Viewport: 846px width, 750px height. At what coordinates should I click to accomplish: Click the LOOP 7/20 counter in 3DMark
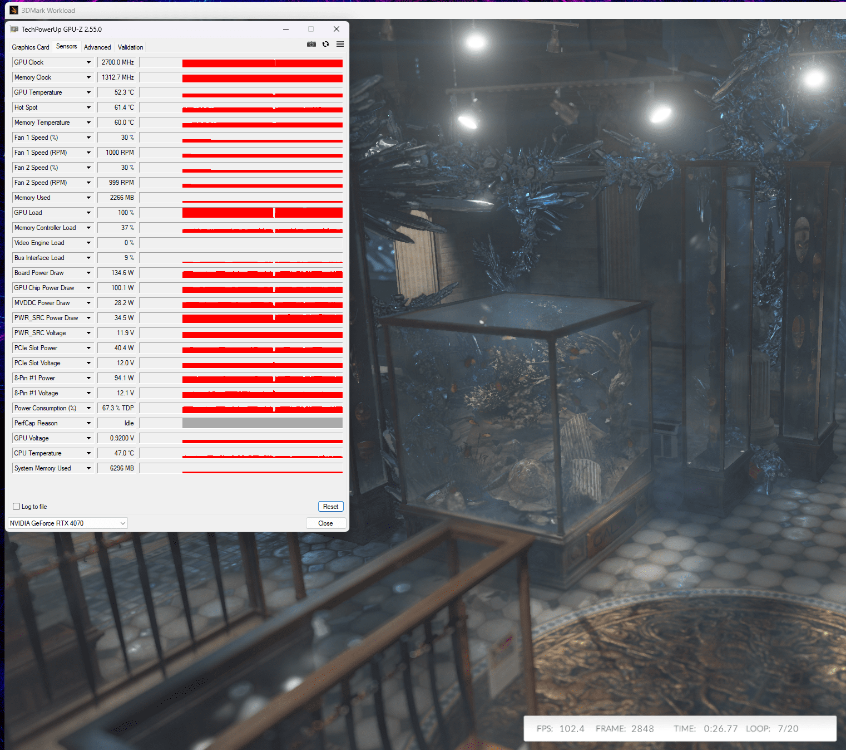click(772, 729)
